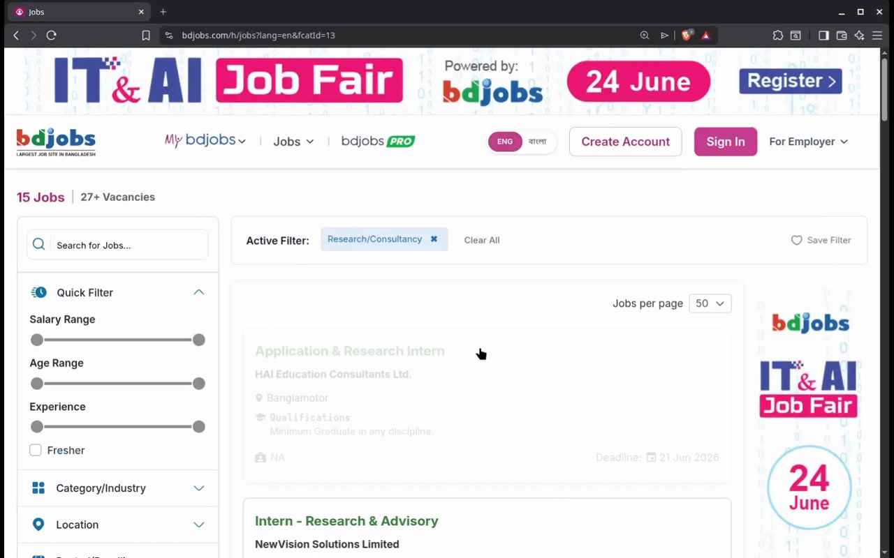This screenshot has width=894, height=558.
Task: Click the Location pin icon in sidebar
Action: point(38,525)
